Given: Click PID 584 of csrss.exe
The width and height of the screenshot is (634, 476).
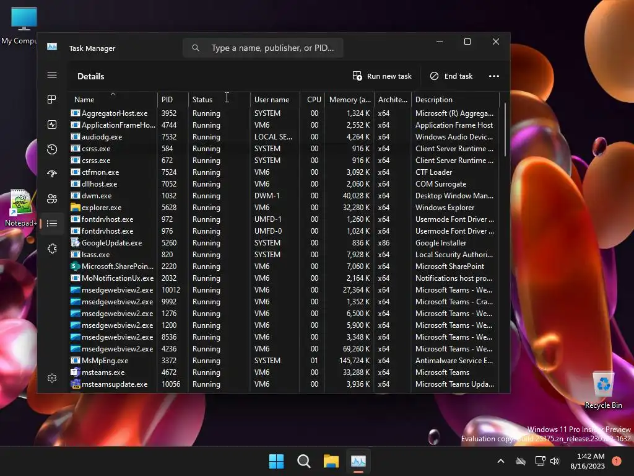Looking at the screenshot, I should pyautogui.click(x=167, y=149).
